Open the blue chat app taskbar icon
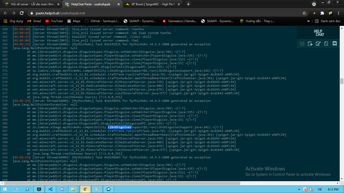The height and width of the screenshot is (193, 344). point(109,189)
